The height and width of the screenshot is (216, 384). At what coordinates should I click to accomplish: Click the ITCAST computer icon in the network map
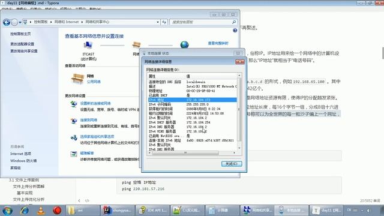[x=88, y=46]
